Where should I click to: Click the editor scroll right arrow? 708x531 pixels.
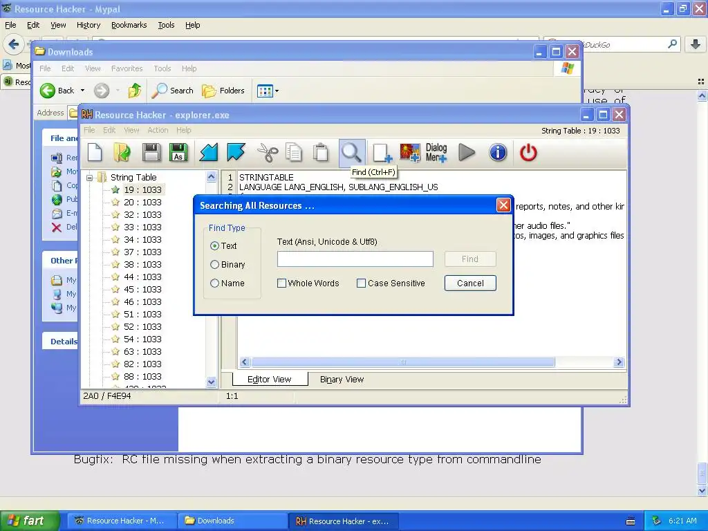(619, 362)
